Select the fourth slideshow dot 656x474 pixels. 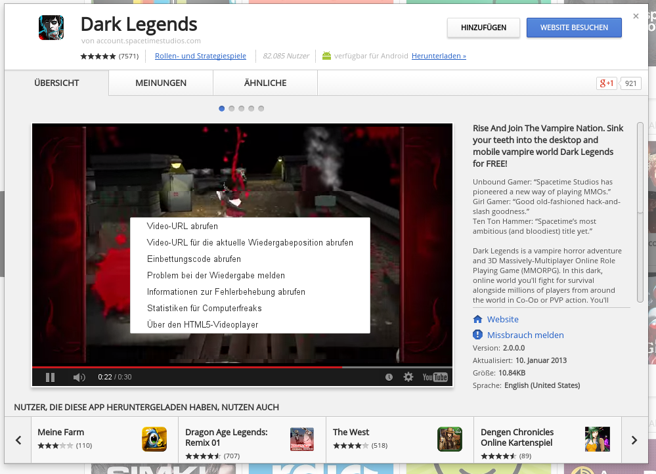click(251, 109)
